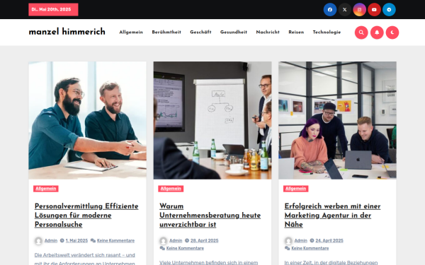Click author avatar on Personalvermittlung post
Screen dimensions: 425x265
coord(38,241)
